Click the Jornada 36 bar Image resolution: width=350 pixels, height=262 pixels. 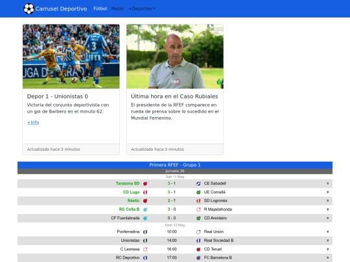[x=175, y=171]
